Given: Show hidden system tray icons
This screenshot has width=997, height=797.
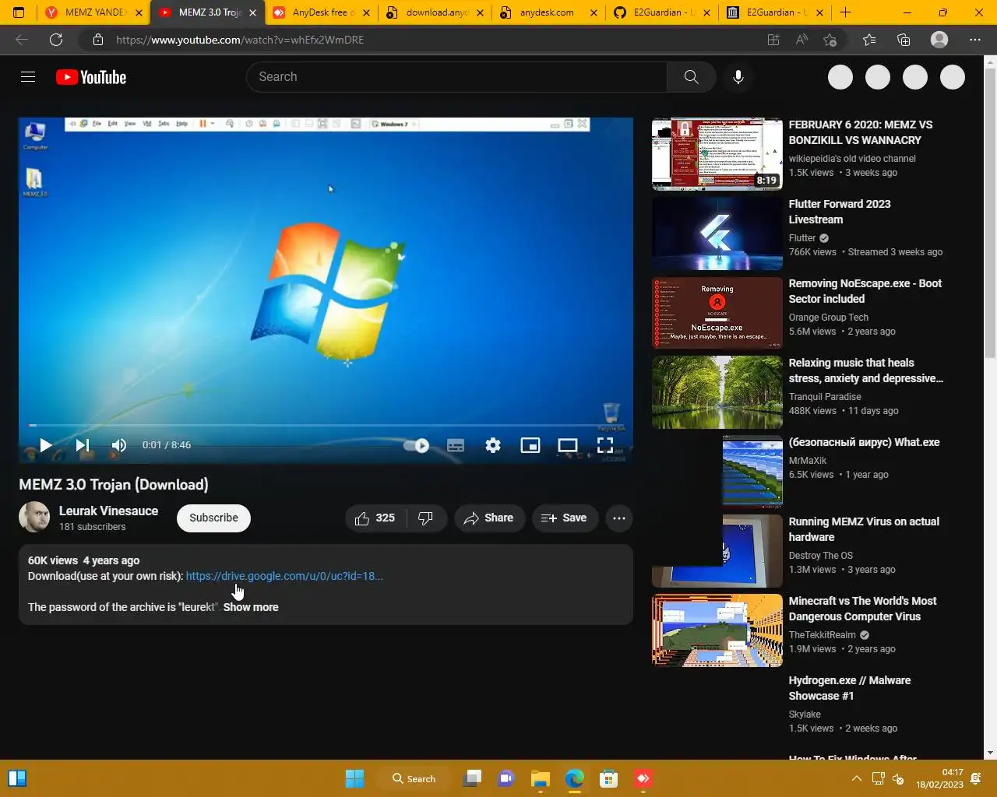Looking at the screenshot, I should coord(856,778).
